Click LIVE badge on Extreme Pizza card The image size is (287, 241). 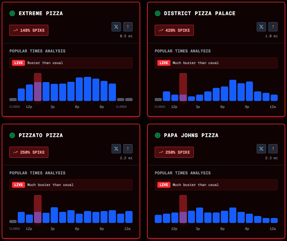point(18,63)
